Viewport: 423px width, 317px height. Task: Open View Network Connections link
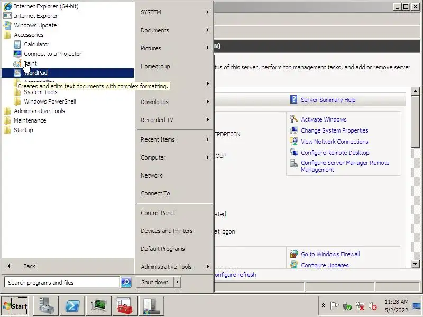(x=335, y=142)
